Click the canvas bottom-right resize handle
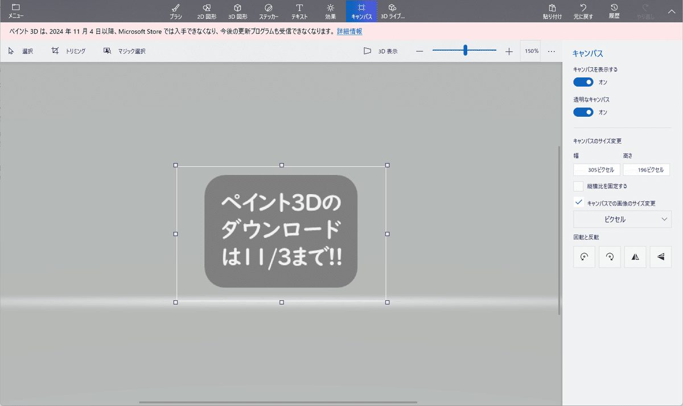The width and height of the screenshot is (683, 406). coord(388,302)
